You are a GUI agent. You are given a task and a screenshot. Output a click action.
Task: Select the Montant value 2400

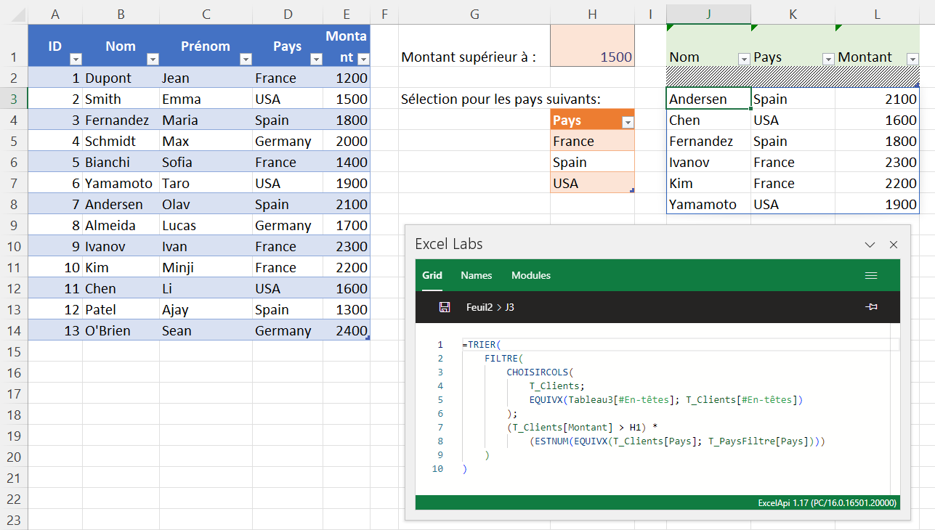pyautogui.click(x=347, y=330)
